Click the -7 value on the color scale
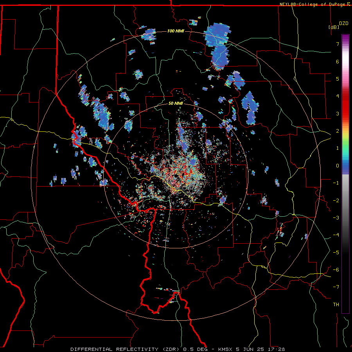 point(336,287)
